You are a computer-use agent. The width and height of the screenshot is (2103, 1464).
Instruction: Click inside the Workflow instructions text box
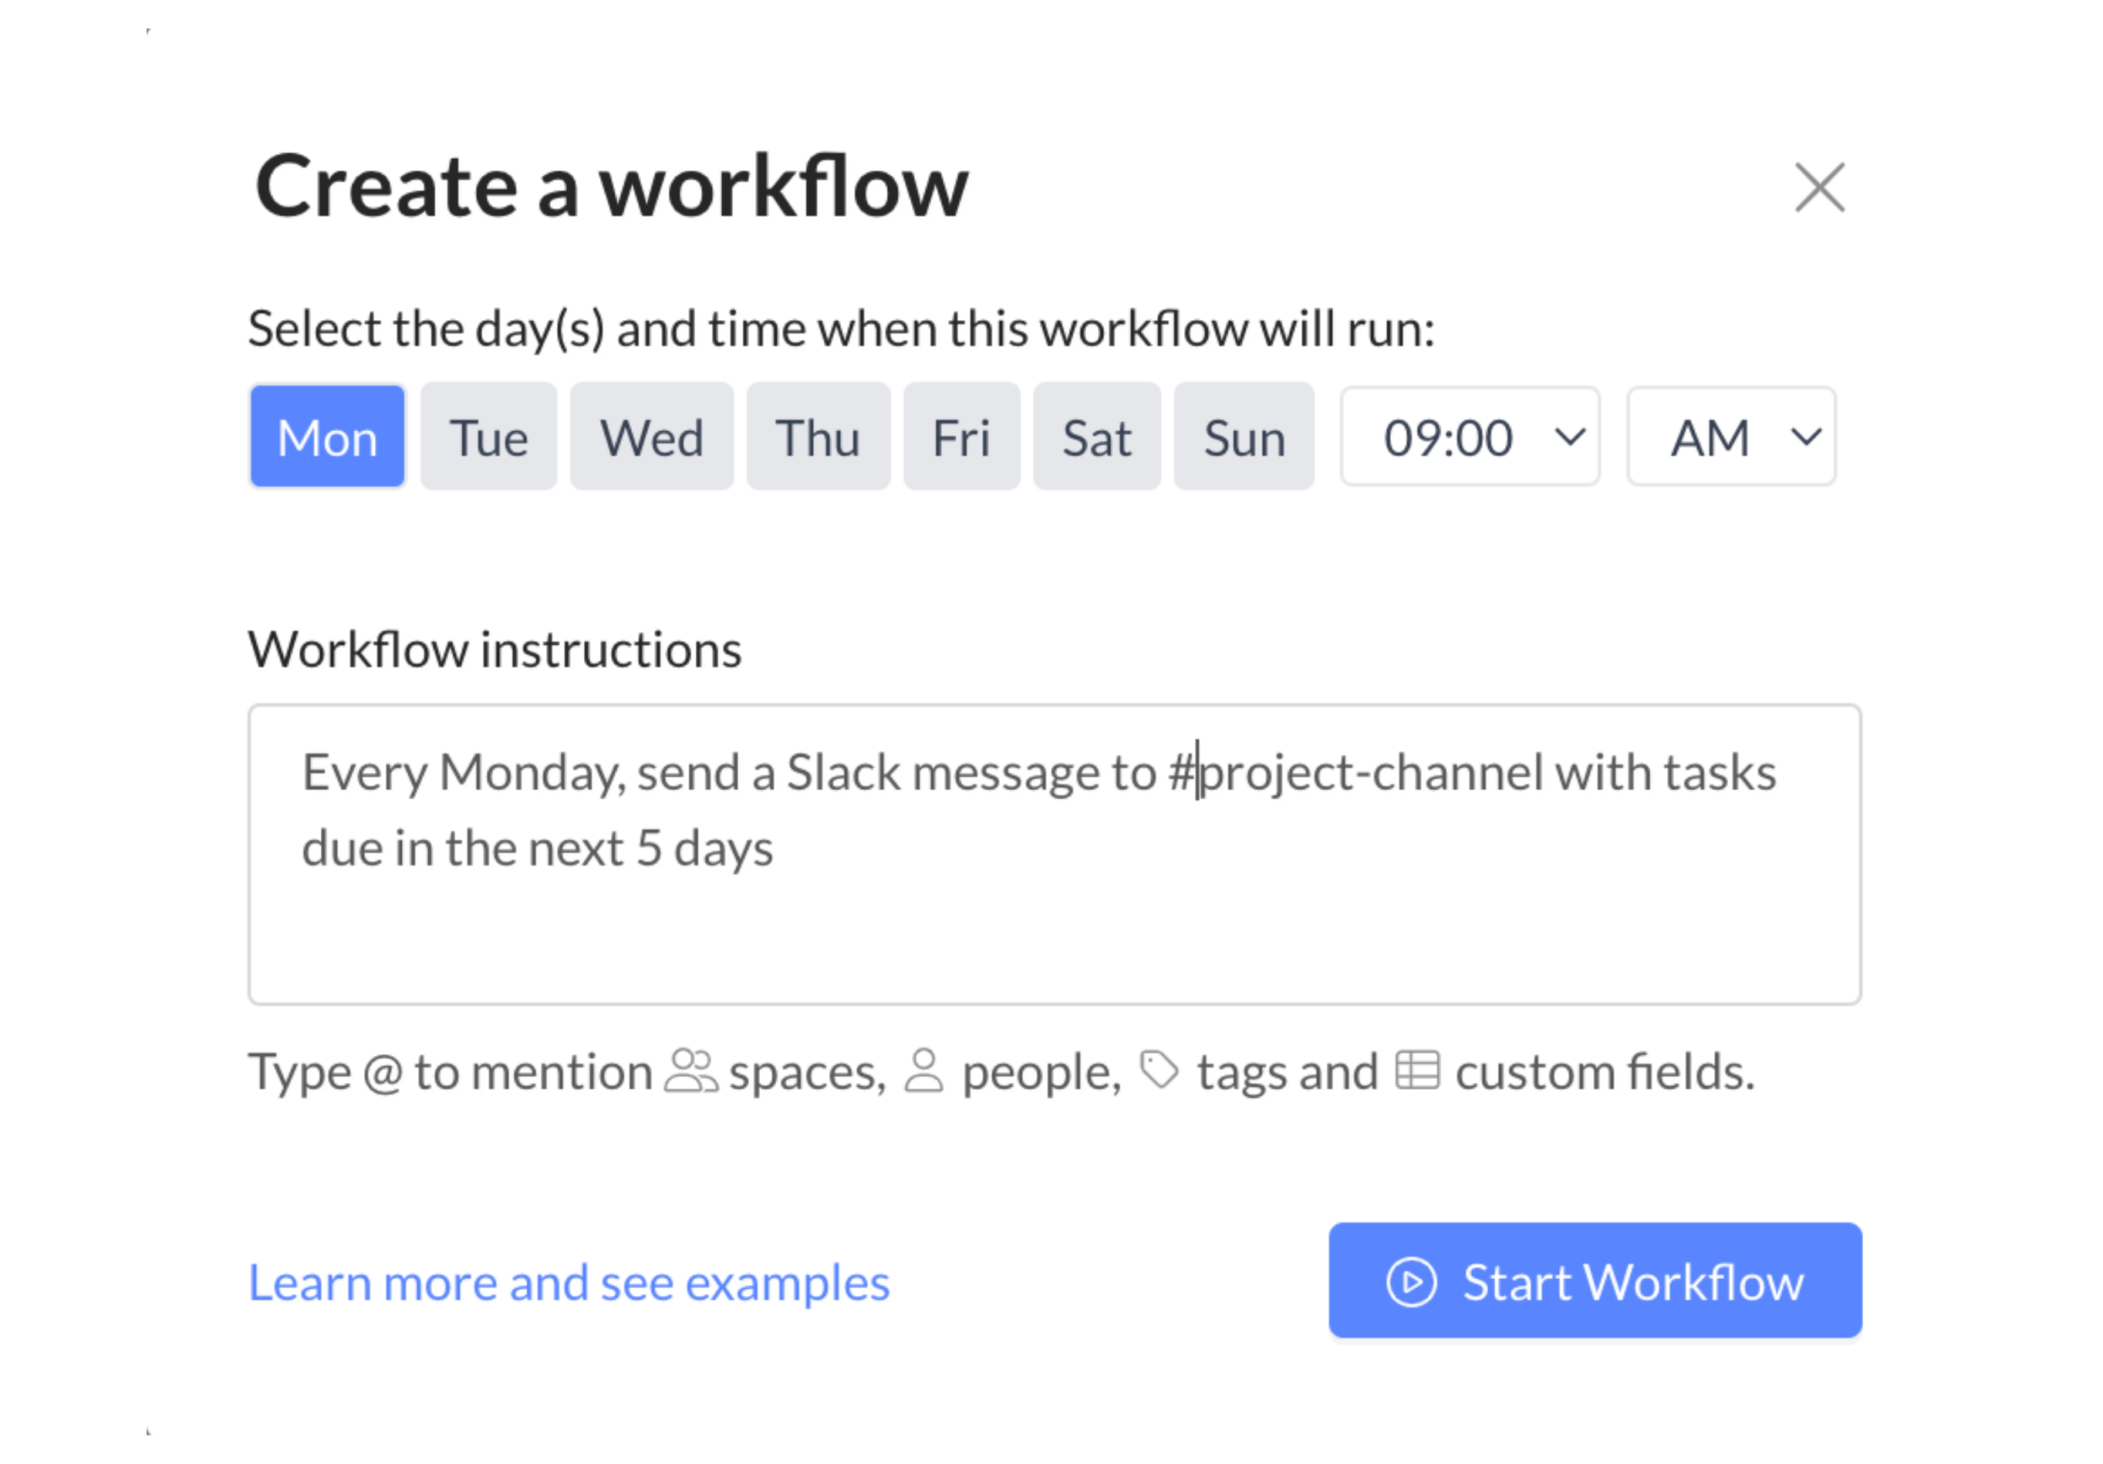(1055, 854)
